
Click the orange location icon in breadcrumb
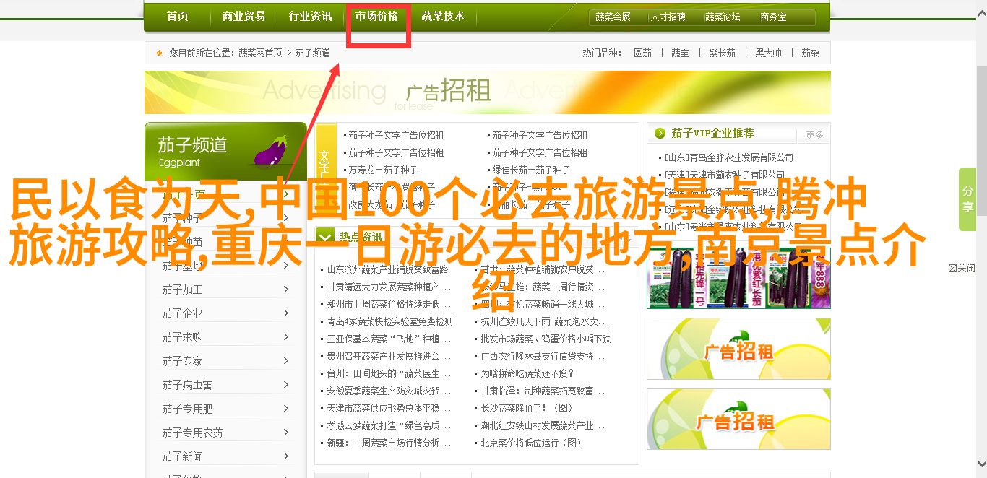click(x=159, y=53)
